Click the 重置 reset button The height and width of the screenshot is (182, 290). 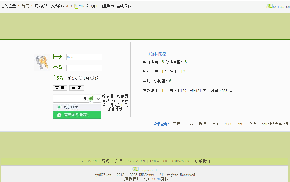(x=76, y=88)
